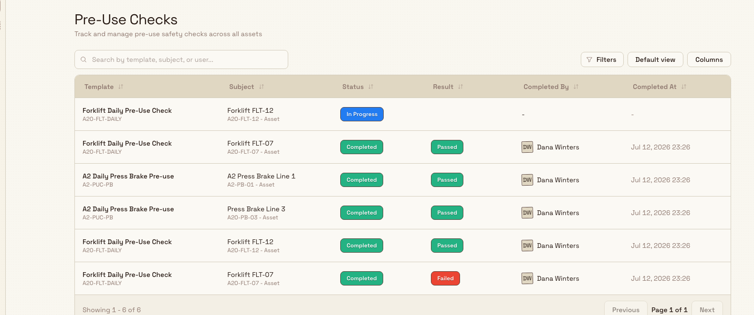Open the Columns chooser
Viewport: 754px width, 315px height.
coord(709,59)
